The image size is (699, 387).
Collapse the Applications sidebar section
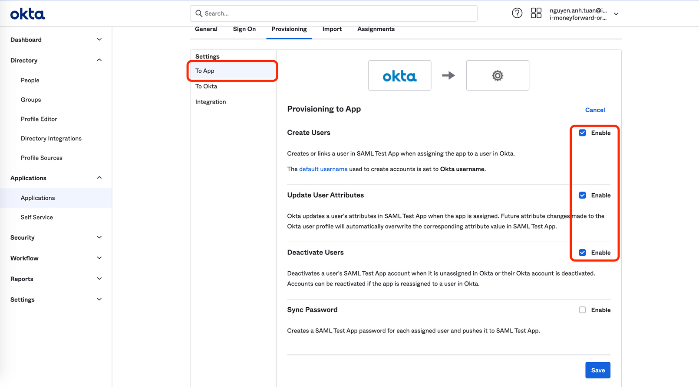[56, 178]
